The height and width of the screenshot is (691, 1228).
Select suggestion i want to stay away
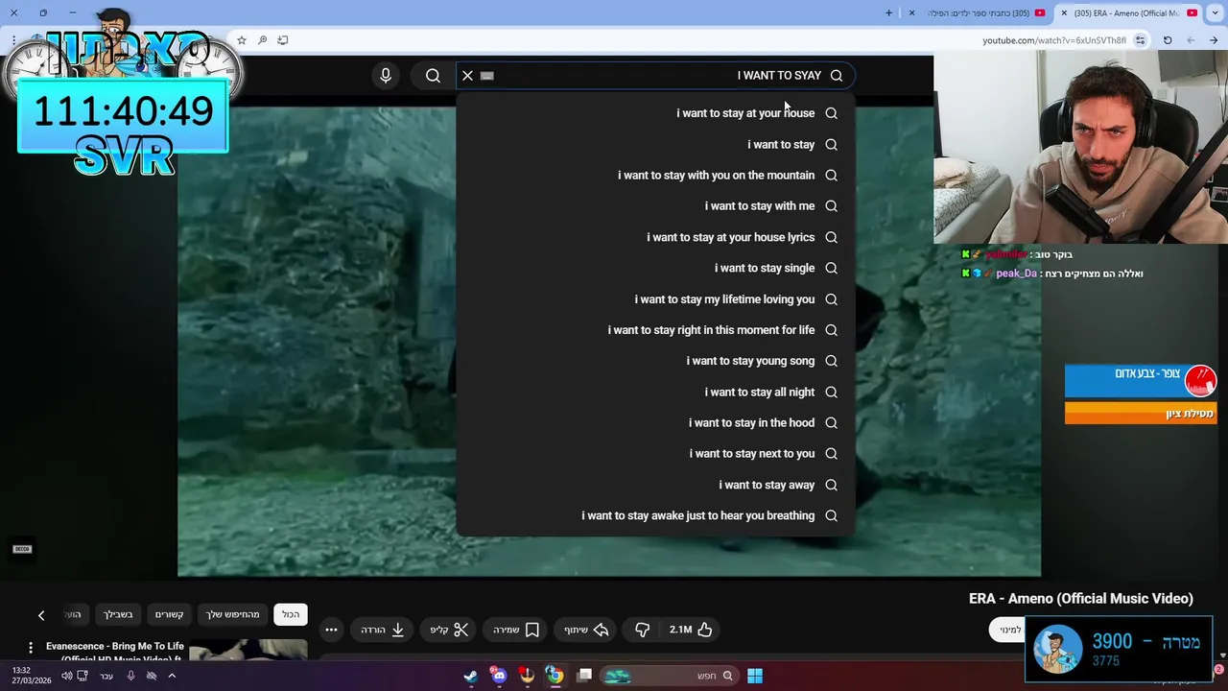pos(655,485)
